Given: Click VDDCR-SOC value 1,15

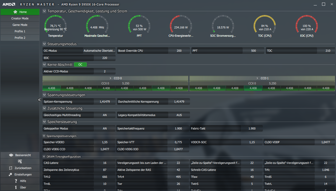Looking at the screenshot, I should click(252, 142).
